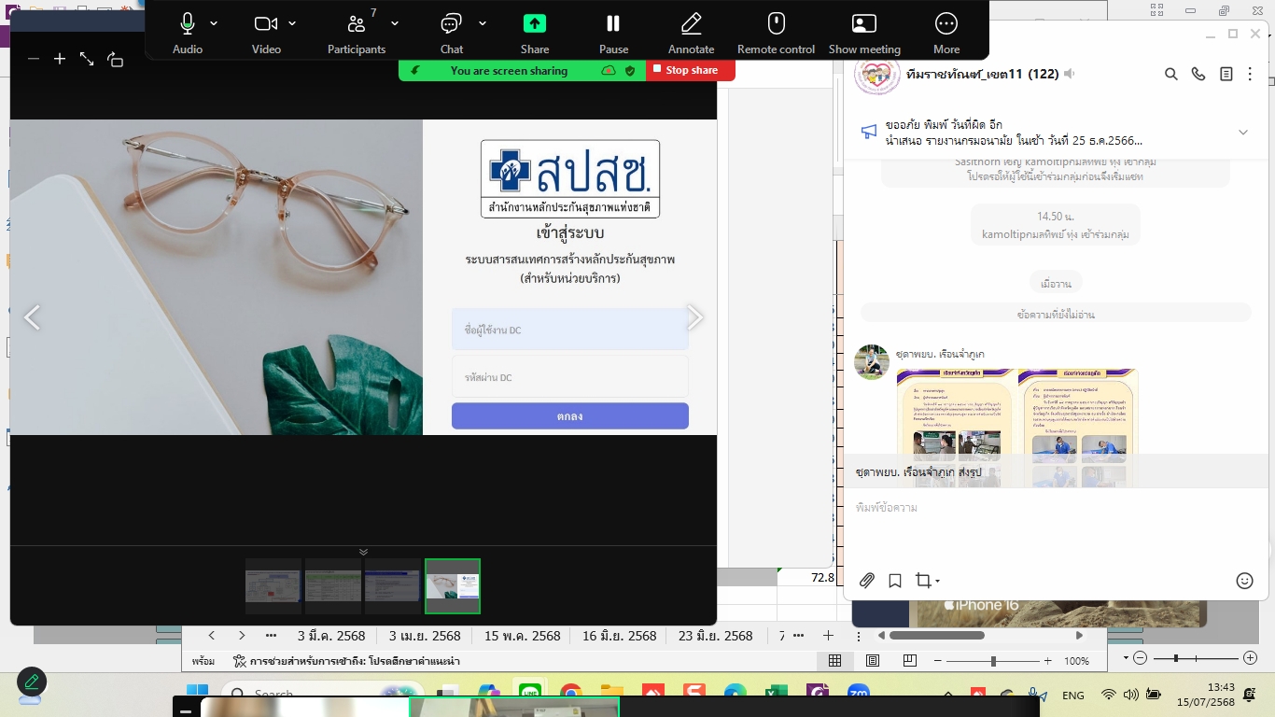Click ENG language indicator in system tray
This screenshot has width=1275, height=717.
coord(1073,696)
